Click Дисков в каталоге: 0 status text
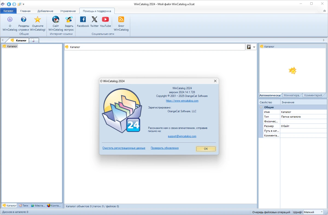Viewport: 328px width, 215px height. pyautogui.click(x=15, y=212)
